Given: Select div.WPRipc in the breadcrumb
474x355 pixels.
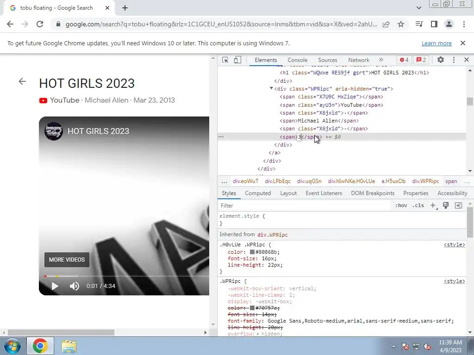Looking at the screenshot, I should (425, 181).
